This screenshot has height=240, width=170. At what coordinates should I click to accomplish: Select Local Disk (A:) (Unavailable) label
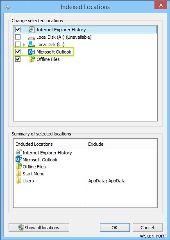coord(64,37)
